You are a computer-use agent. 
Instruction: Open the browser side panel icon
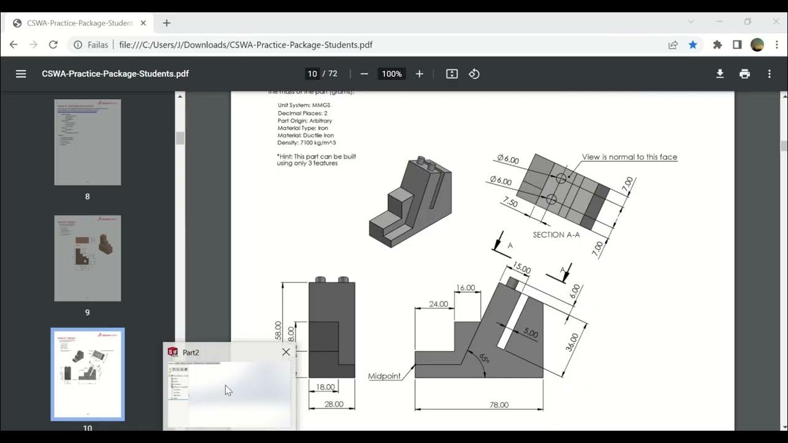pyautogui.click(x=737, y=45)
